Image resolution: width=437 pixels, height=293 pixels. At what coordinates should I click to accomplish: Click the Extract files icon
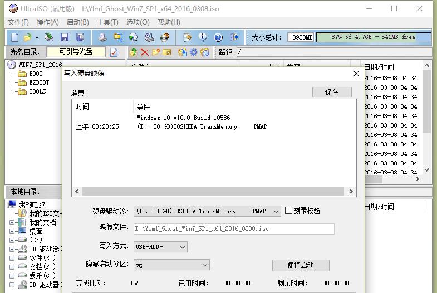pyautogui.click(x=183, y=52)
